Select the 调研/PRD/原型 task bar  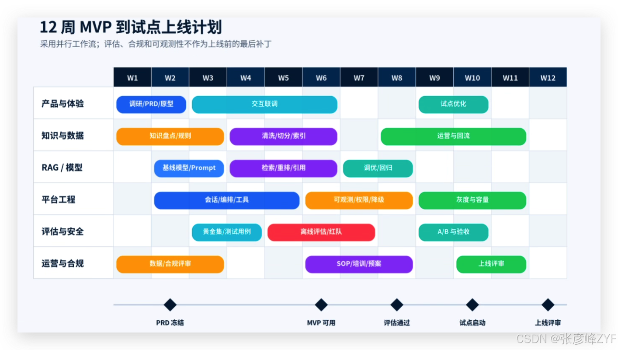pos(151,105)
